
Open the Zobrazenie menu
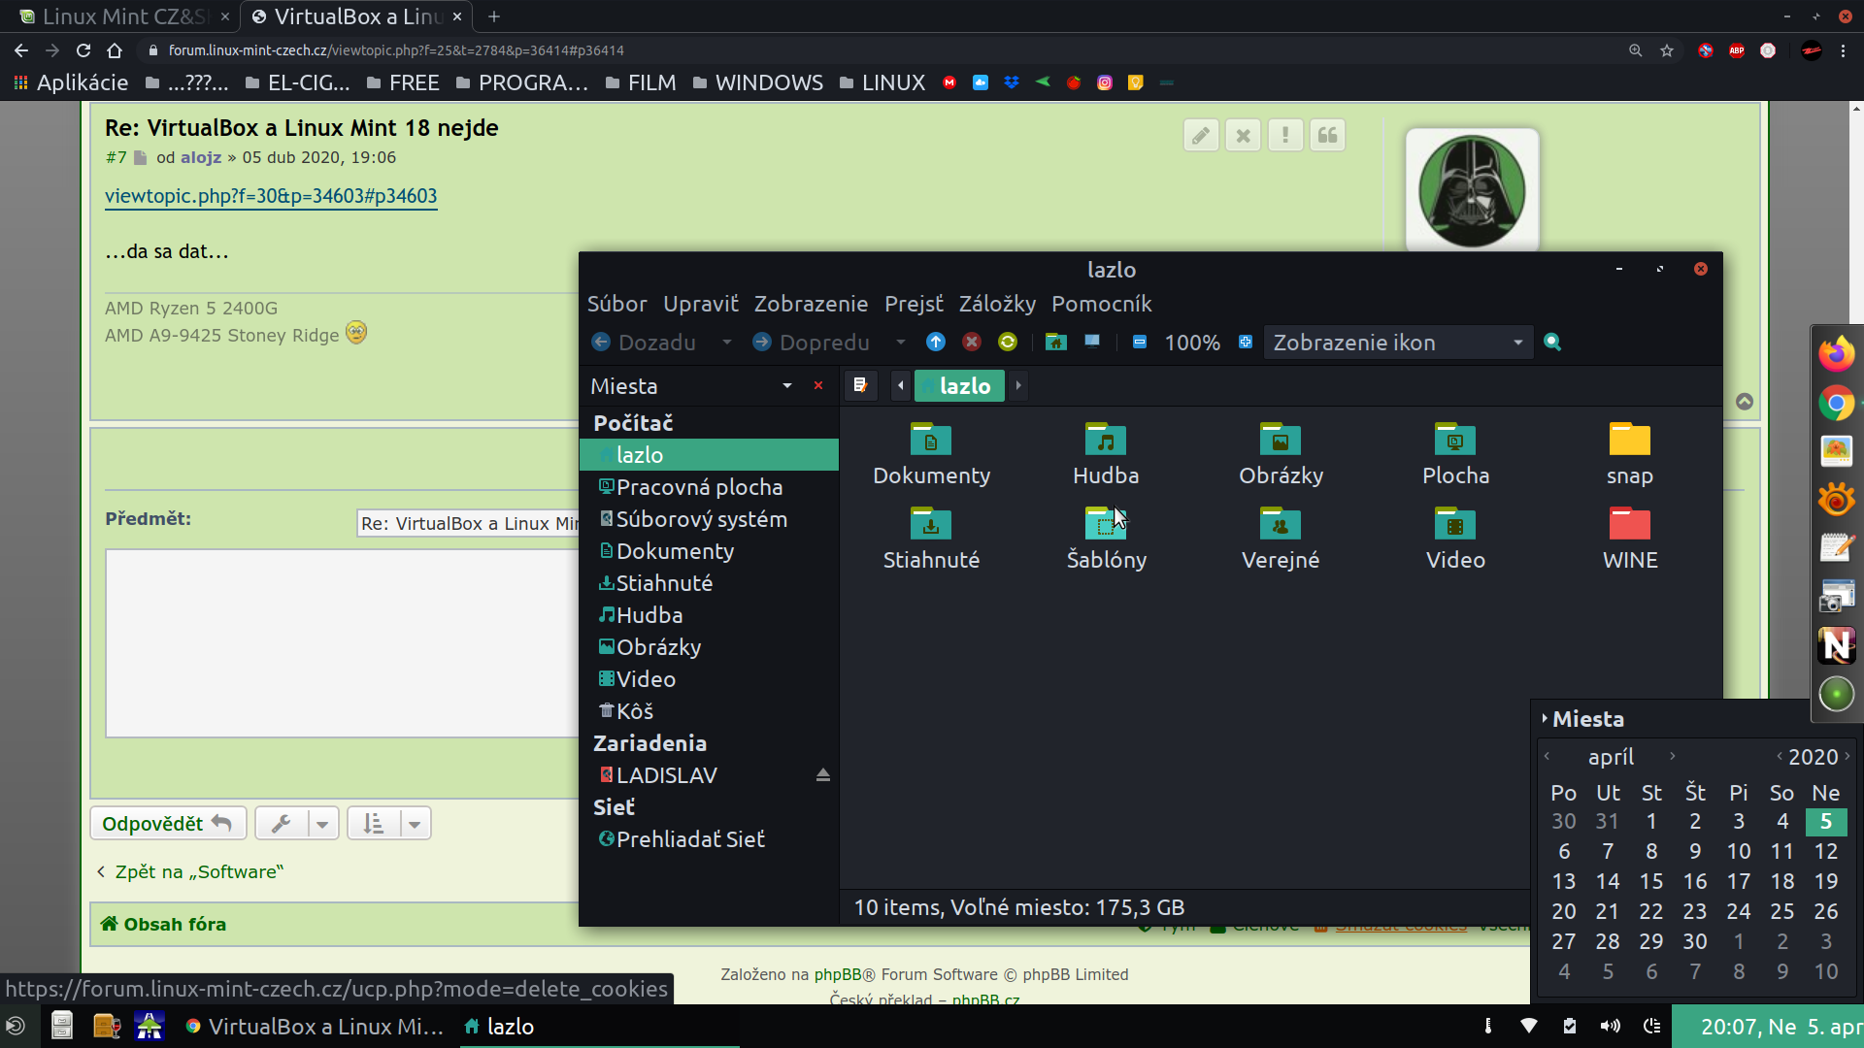811,304
